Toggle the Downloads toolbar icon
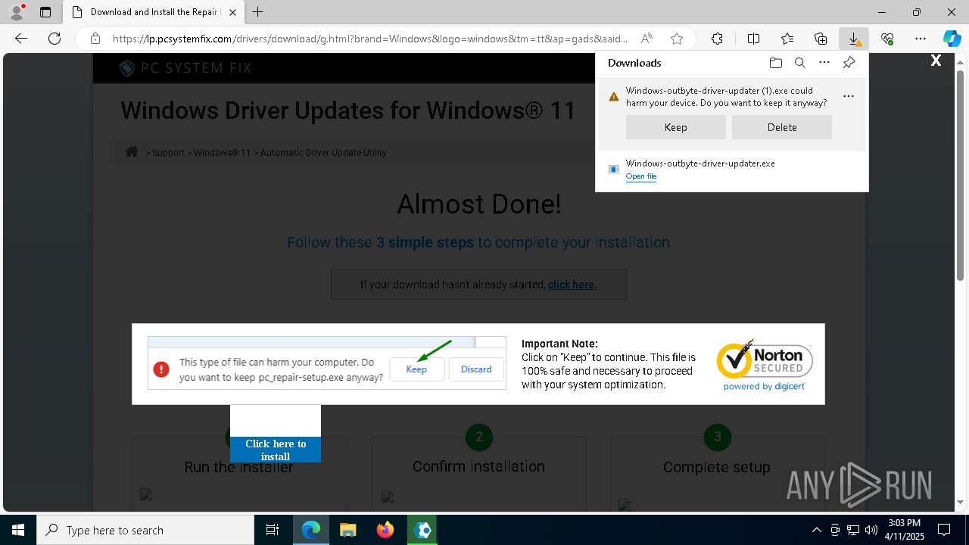 coord(854,39)
